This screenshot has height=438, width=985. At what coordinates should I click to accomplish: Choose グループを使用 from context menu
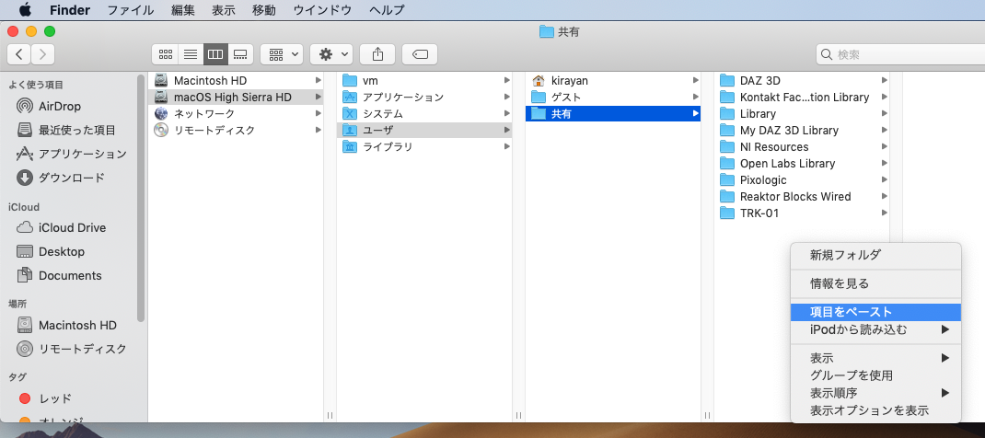[x=875, y=375]
